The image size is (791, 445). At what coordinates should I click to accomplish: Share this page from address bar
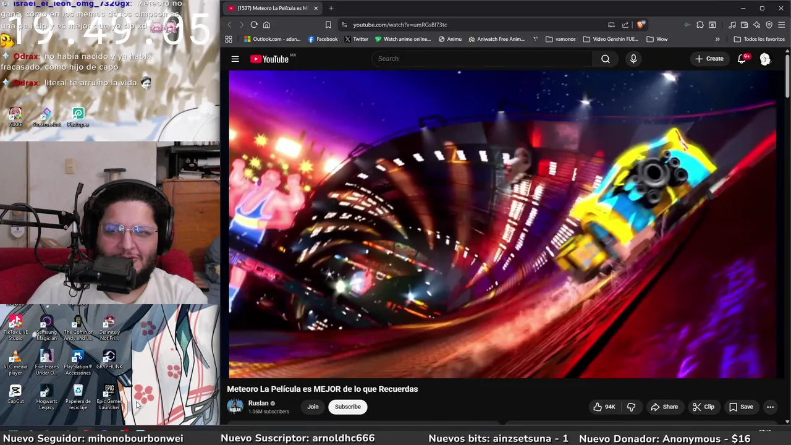(x=625, y=25)
